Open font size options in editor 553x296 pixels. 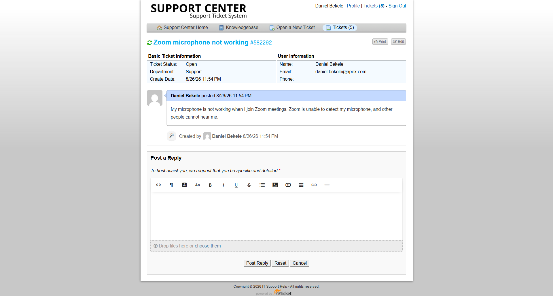coord(197,185)
